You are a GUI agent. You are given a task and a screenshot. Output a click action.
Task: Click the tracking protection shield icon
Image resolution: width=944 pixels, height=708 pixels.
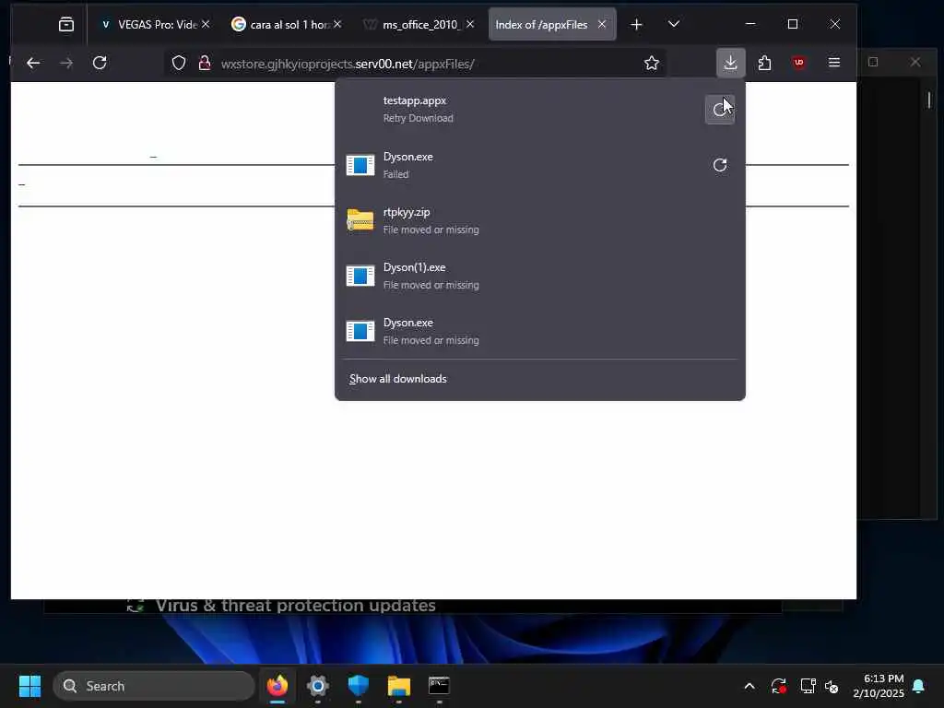(179, 64)
